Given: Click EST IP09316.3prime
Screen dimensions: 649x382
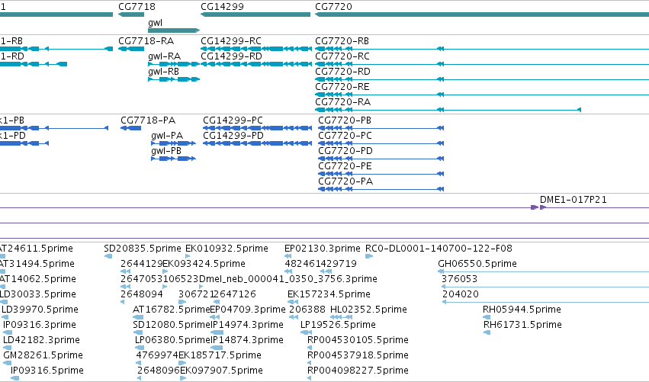Looking at the screenshot, I should pos(40,325).
